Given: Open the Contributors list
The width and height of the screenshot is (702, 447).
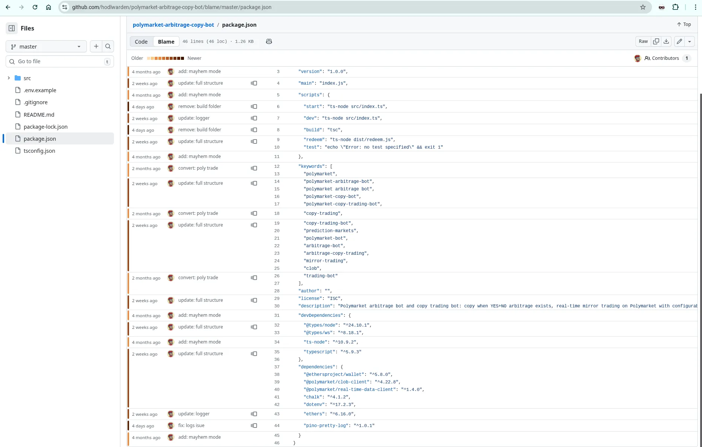Looking at the screenshot, I should click(665, 58).
